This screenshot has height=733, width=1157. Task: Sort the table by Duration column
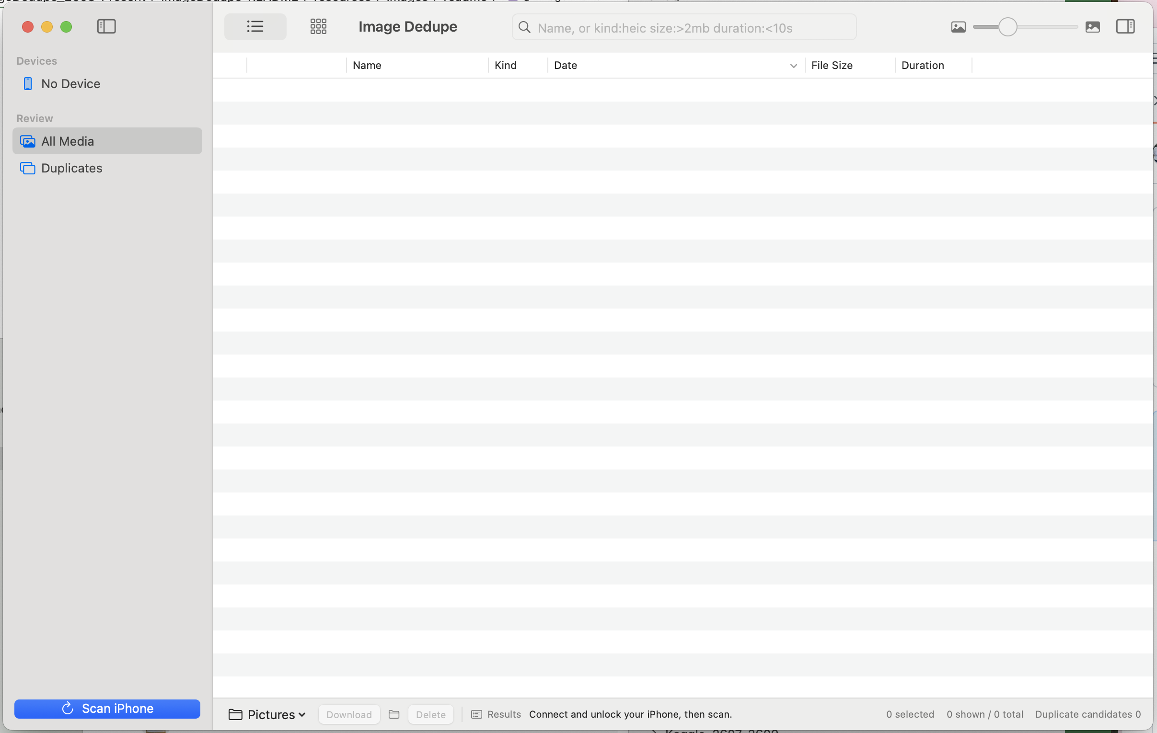pyautogui.click(x=933, y=65)
